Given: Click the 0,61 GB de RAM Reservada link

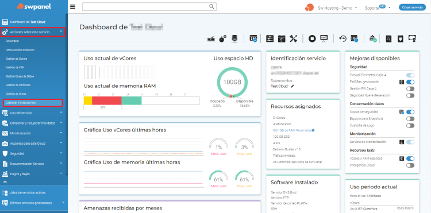Looking at the screenshot, I should pos(291,130).
